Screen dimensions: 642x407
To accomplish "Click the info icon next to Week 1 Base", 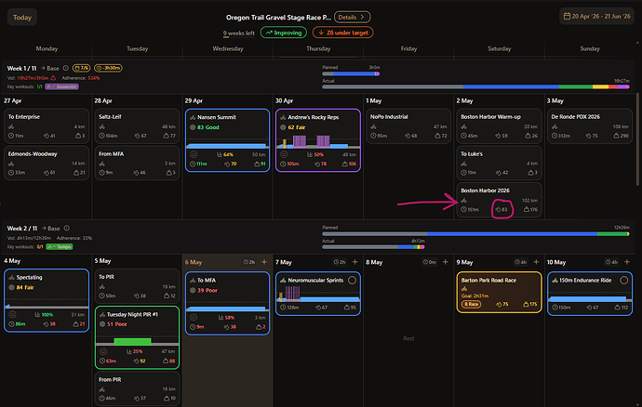I will click(65, 68).
